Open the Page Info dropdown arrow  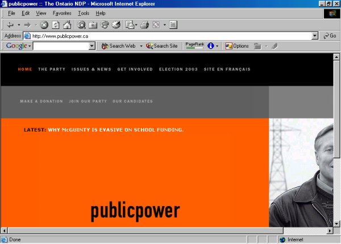(217, 46)
